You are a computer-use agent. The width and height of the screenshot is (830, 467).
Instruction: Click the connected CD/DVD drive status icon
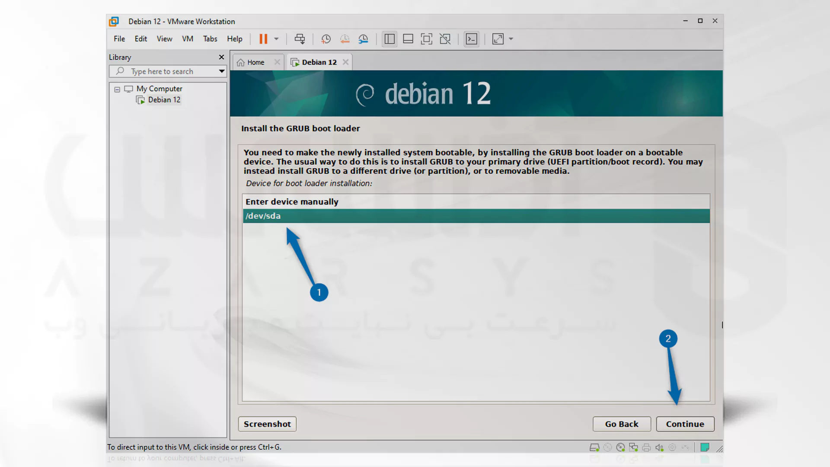pyautogui.click(x=620, y=448)
